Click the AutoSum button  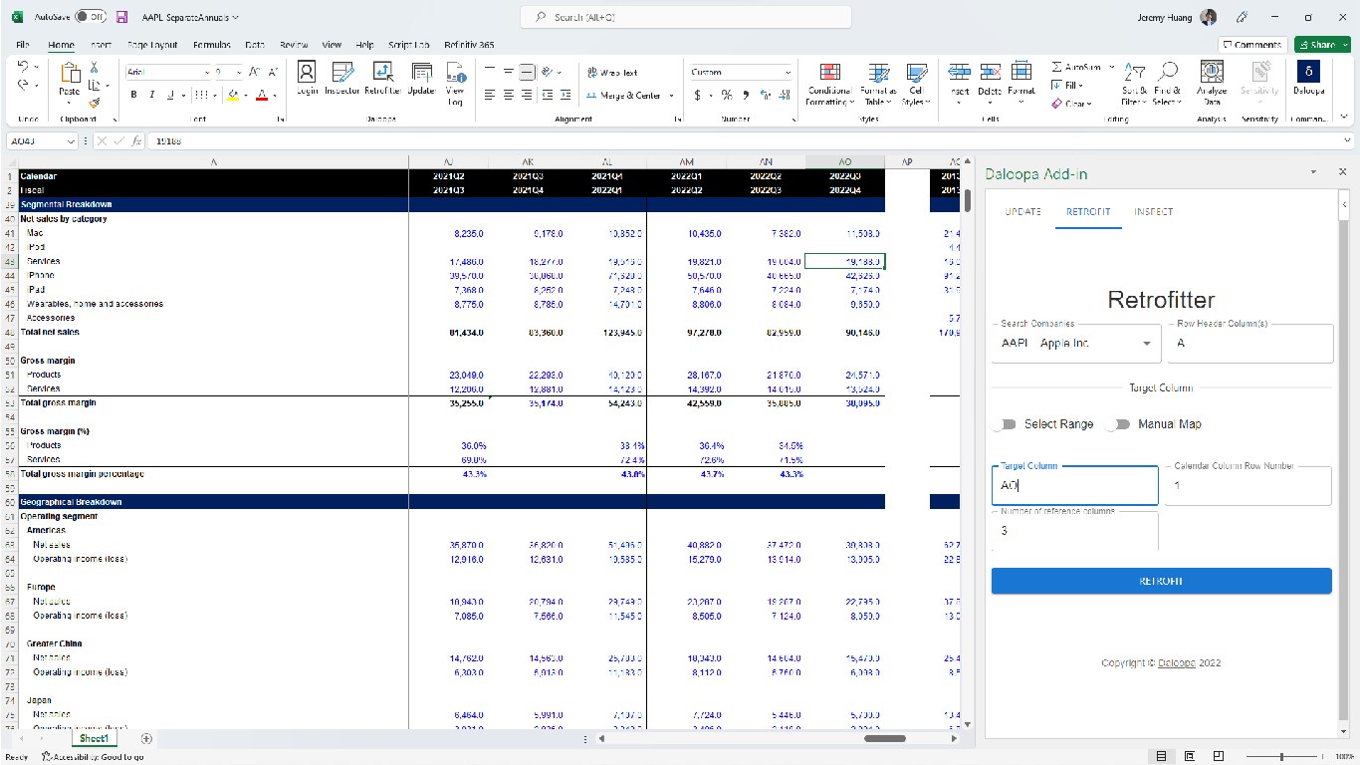(x=1077, y=67)
